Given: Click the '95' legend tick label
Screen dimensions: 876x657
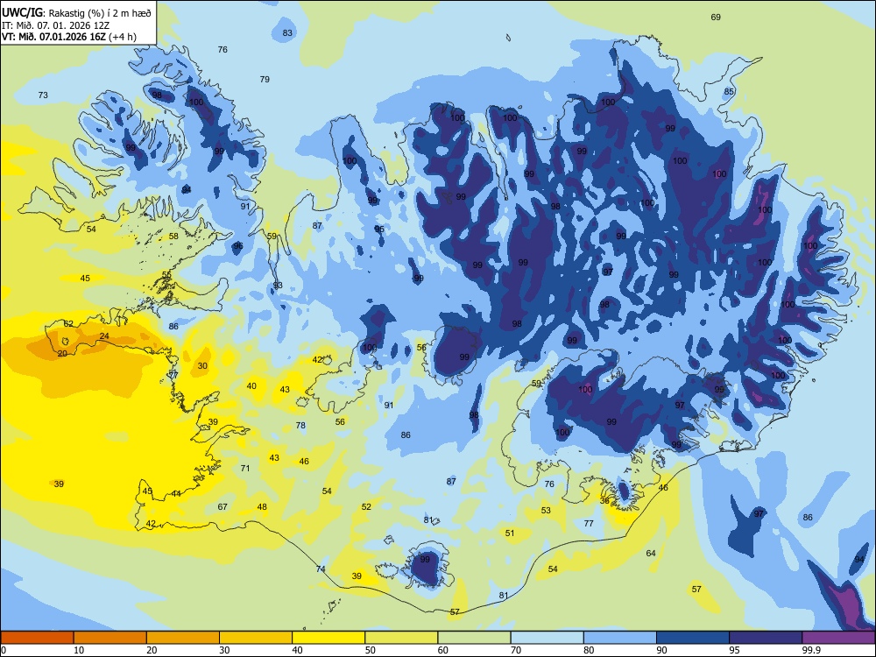Looking at the screenshot, I should click(734, 650).
